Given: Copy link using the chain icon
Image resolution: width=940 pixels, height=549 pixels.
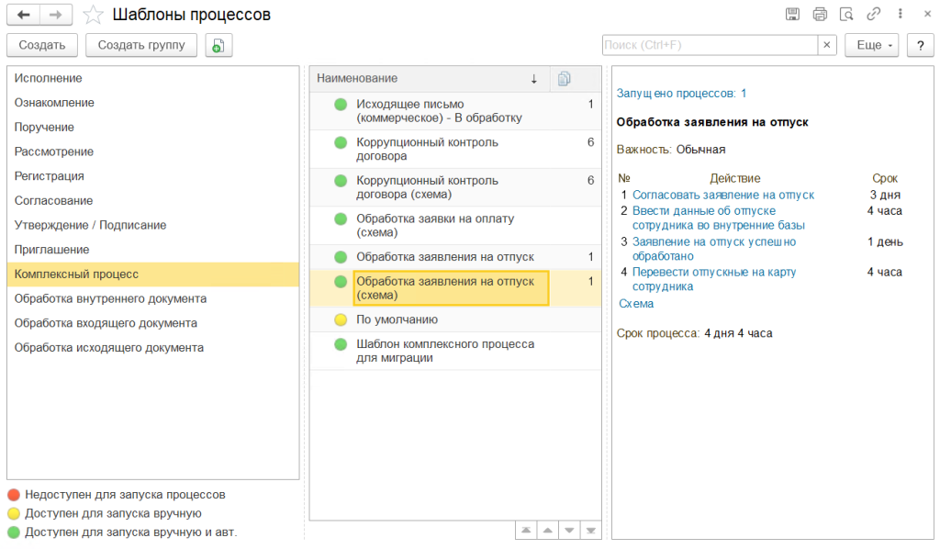Looking at the screenshot, I should [x=874, y=15].
